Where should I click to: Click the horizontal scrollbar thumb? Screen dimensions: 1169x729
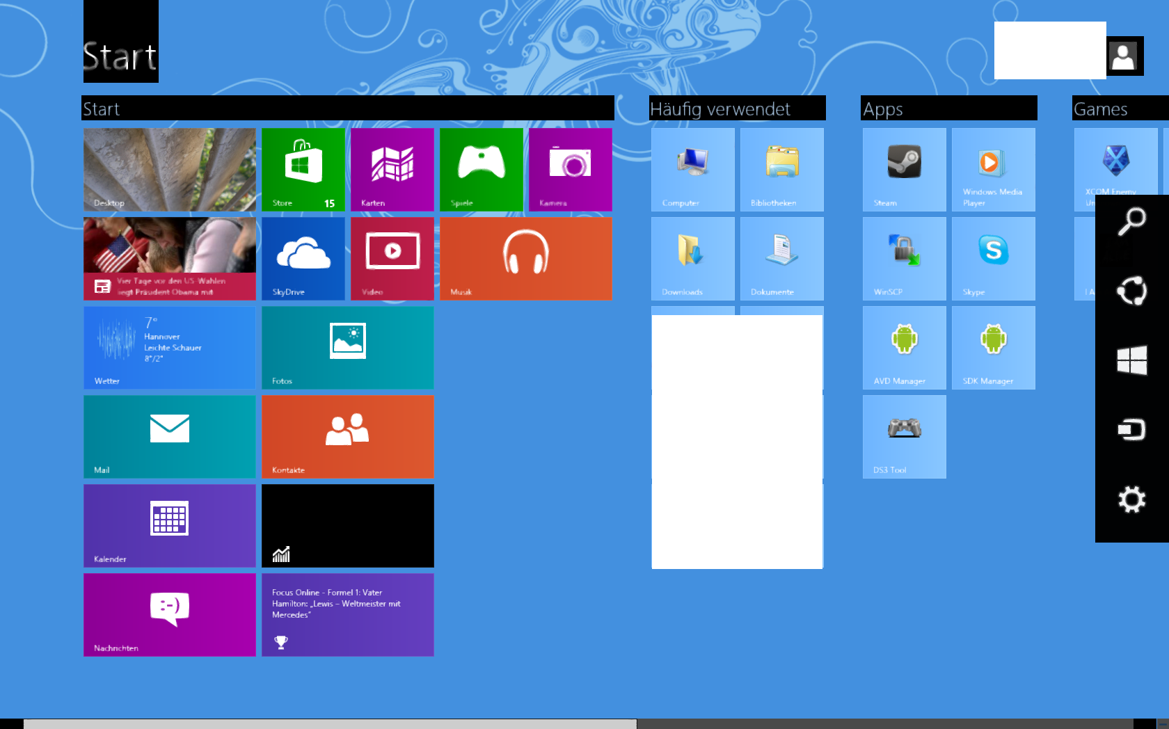pos(330,724)
